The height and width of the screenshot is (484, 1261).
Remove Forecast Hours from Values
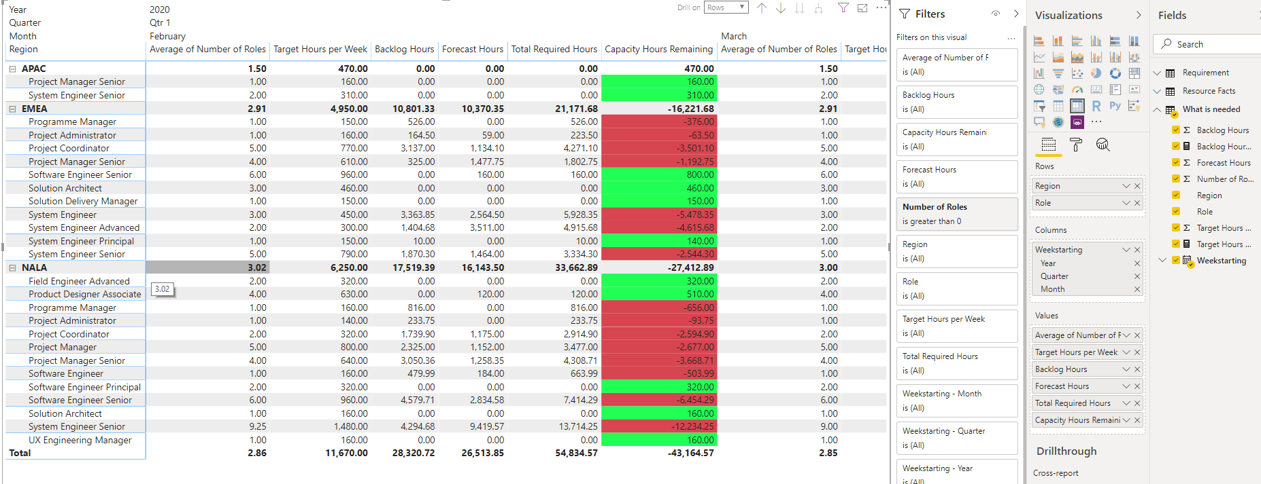point(1137,386)
